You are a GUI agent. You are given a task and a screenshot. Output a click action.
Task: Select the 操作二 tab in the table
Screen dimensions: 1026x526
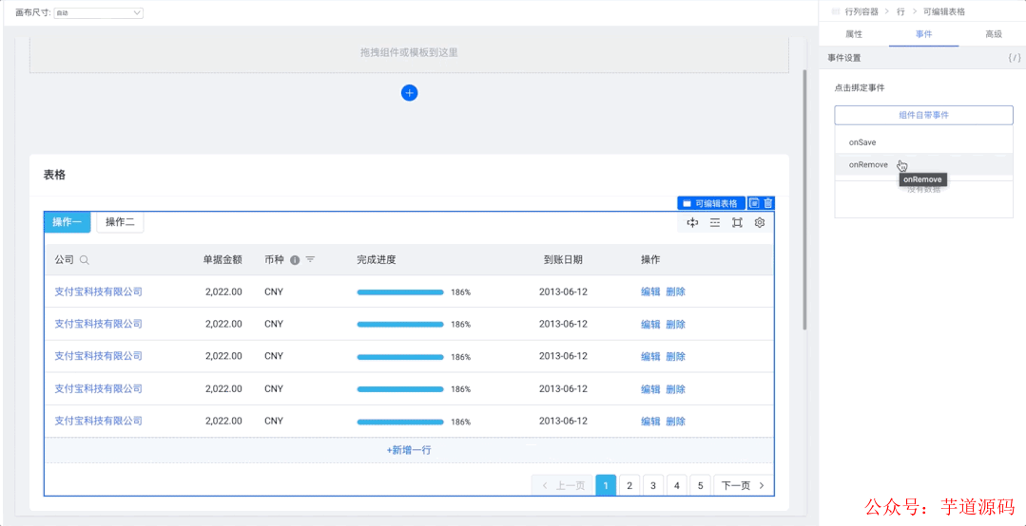pos(121,222)
